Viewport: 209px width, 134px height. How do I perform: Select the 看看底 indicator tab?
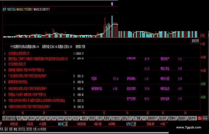click(x=107, y=118)
